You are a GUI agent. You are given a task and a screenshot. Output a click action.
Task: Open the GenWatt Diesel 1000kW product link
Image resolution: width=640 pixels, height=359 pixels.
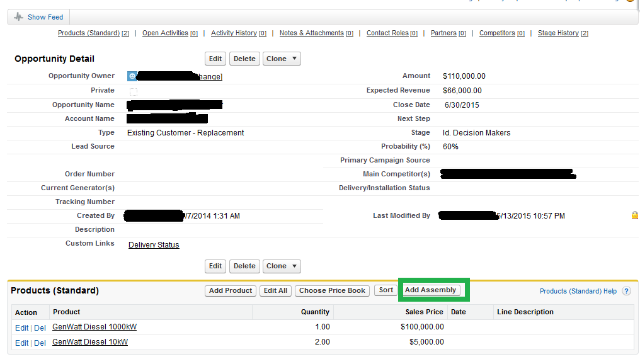click(x=94, y=327)
